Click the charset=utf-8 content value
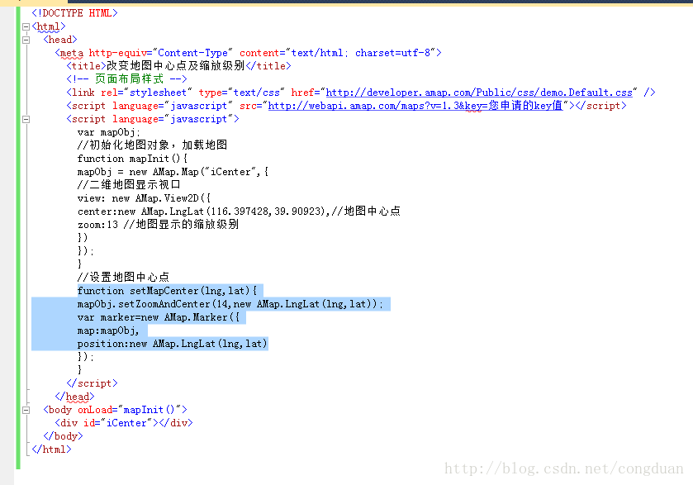Image resolution: width=693 pixels, height=485 pixels. 392,53
